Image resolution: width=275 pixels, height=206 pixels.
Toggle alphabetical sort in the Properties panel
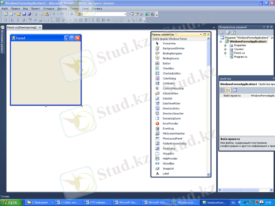(x=228, y=90)
